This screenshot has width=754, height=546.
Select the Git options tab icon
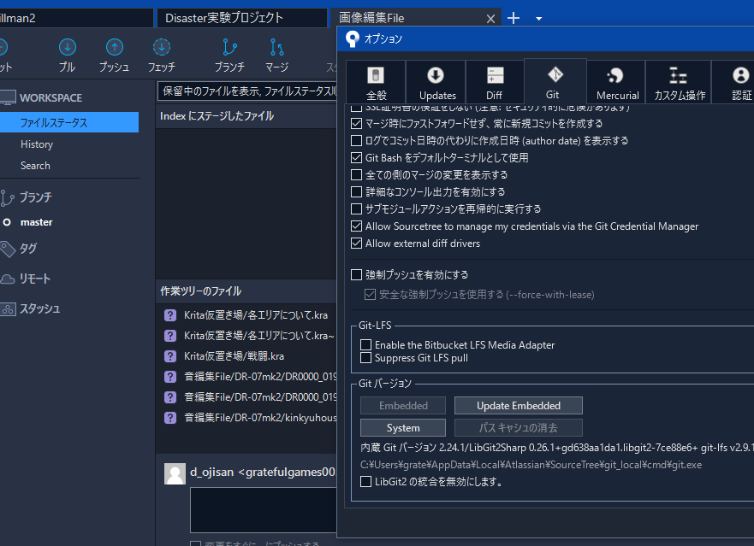click(x=555, y=74)
